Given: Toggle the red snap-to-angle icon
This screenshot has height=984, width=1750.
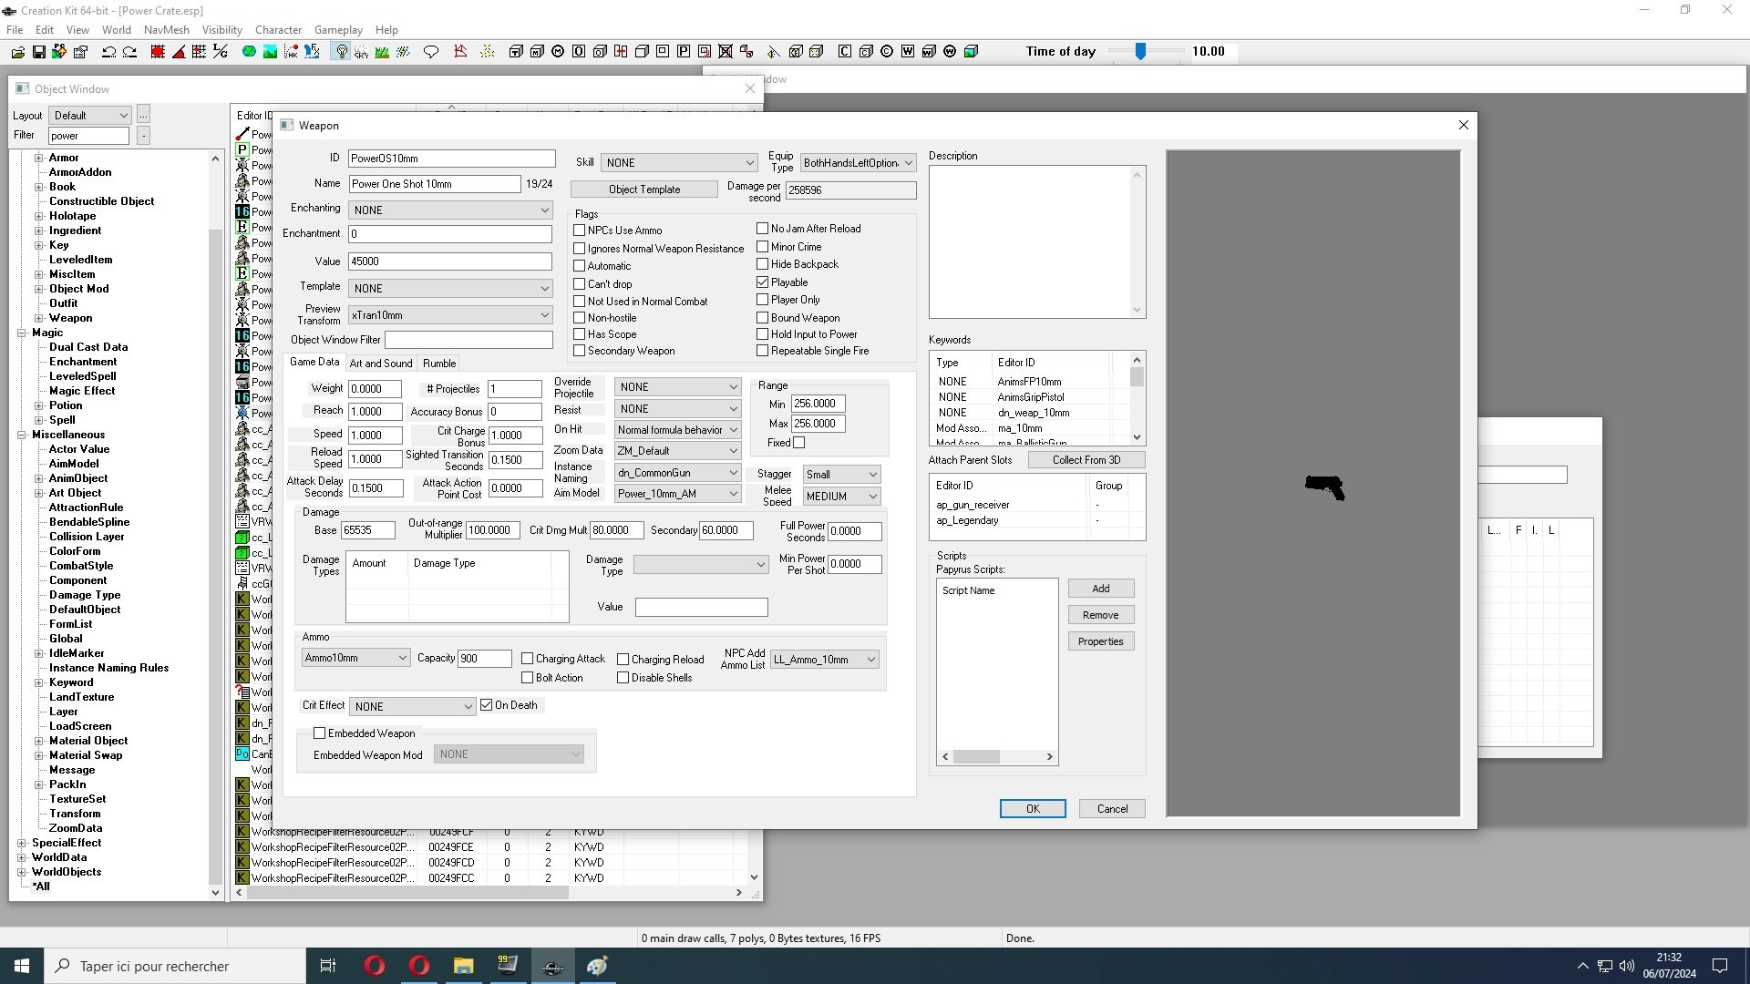Looking at the screenshot, I should 179,52.
